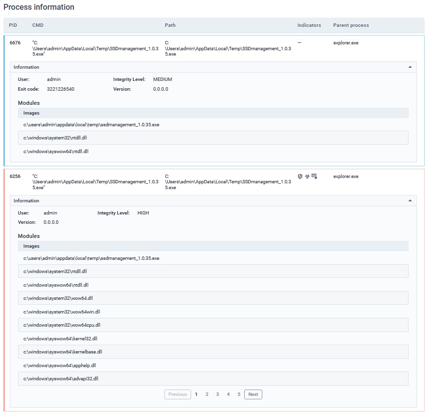
Task: Select current page 1 in pagination
Action: point(196,394)
